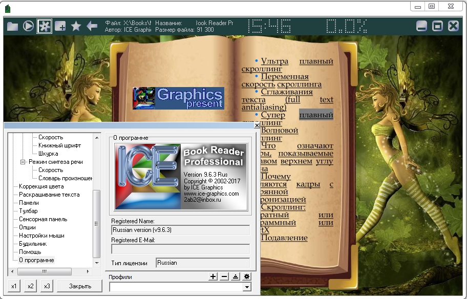Click the profile settings gear button

click(247, 276)
